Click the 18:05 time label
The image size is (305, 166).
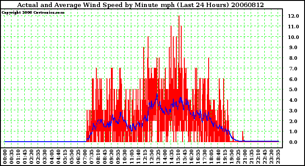(211, 157)
